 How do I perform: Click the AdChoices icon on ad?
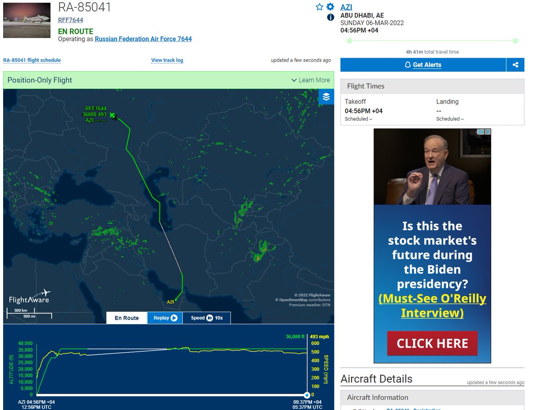tap(481, 132)
